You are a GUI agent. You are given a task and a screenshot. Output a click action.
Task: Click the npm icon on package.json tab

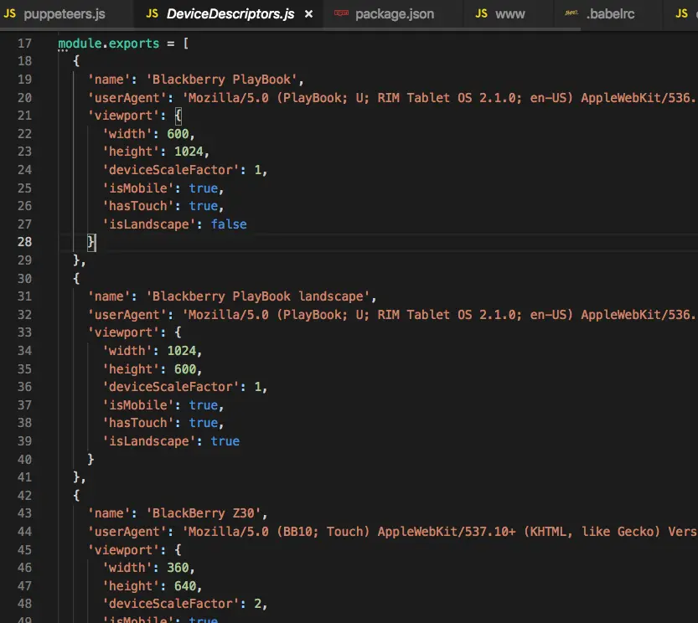(341, 13)
